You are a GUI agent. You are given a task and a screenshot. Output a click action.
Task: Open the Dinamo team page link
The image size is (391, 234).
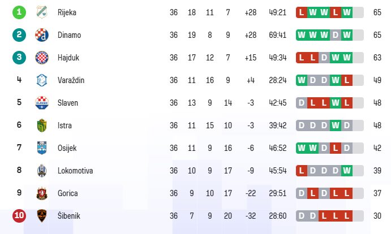tap(70, 35)
